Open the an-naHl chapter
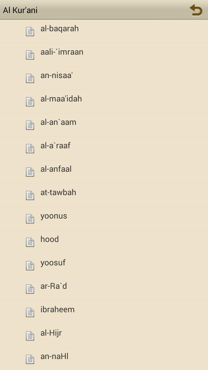Image resolution: width=208 pixels, height=370 pixels. click(x=54, y=356)
